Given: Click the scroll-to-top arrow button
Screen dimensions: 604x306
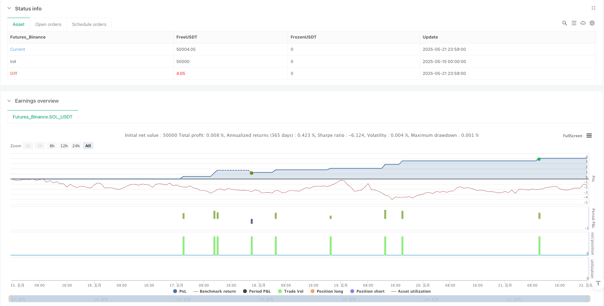Looking at the screenshot, I should coord(598,284).
